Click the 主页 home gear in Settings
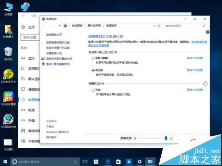 coord(23,27)
